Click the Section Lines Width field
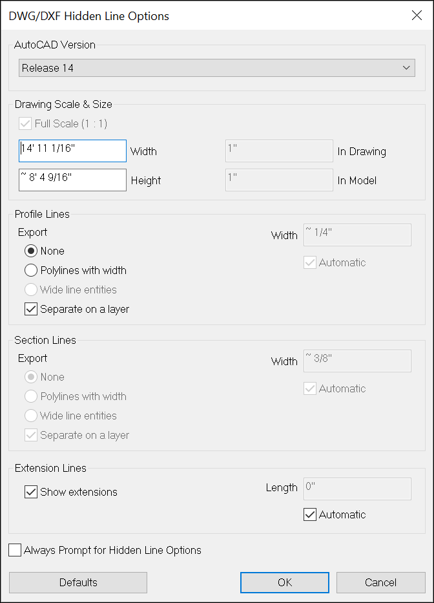The height and width of the screenshot is (603, 434). [357, 361]
